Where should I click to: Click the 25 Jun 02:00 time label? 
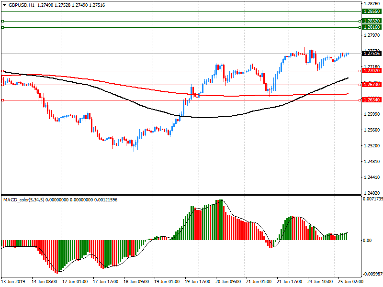350,282
